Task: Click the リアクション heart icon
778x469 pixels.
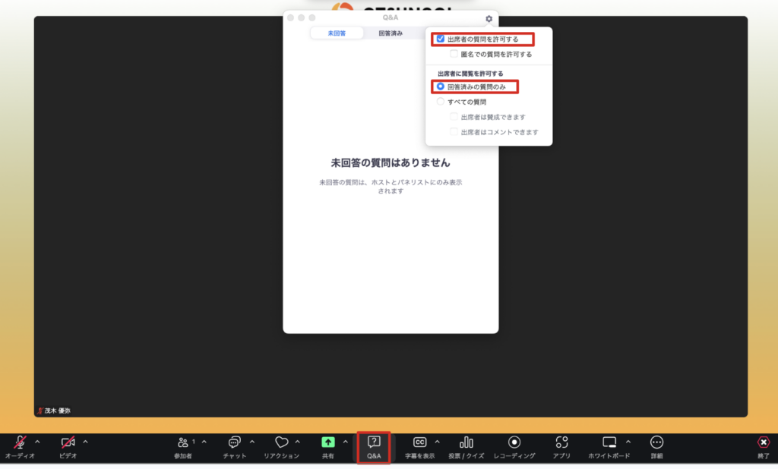Action: pos(281,443)
